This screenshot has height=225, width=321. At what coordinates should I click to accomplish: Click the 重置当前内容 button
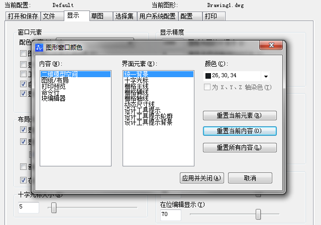(x=239, y=131)
